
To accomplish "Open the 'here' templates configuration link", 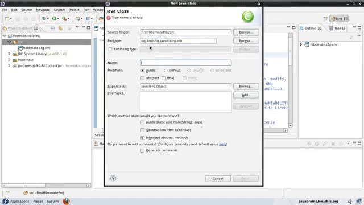I will (x=222, y=144).
